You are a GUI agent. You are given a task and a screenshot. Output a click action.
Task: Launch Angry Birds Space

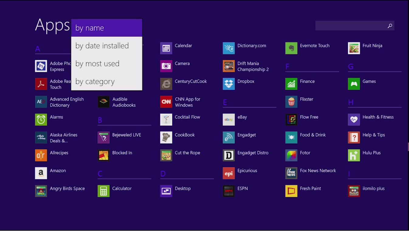(x=61, y=188)
